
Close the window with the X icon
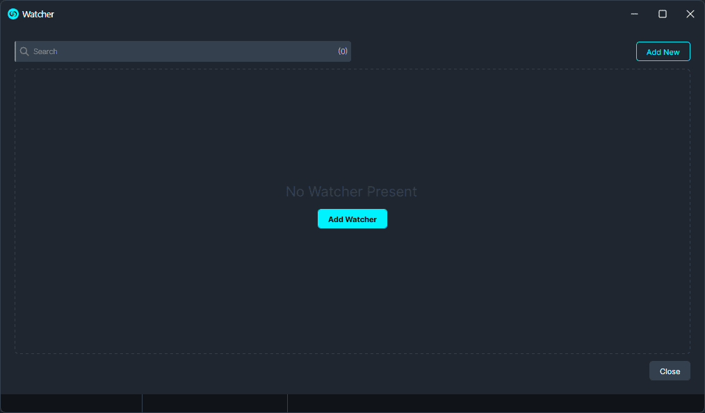[690, 14]
